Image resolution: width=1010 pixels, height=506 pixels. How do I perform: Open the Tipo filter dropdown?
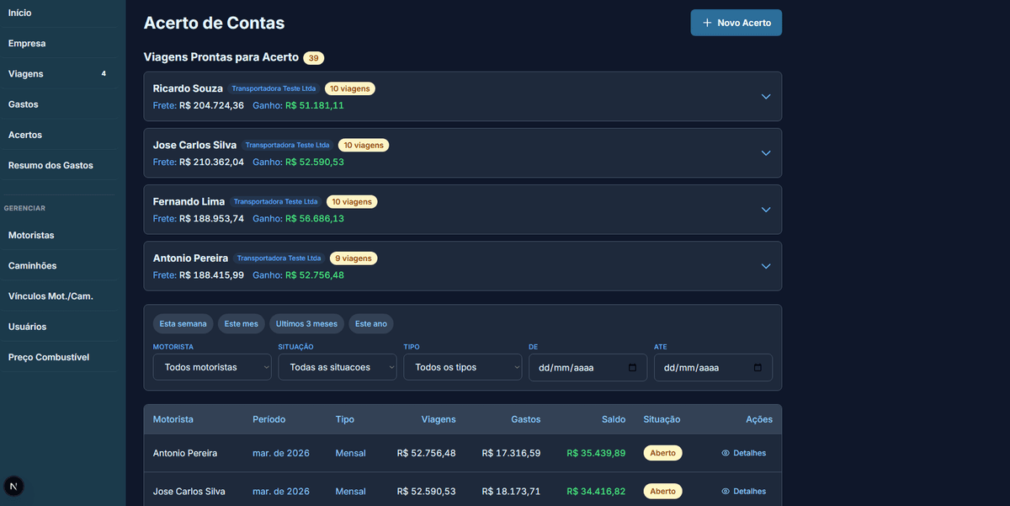tap(462, 367)
